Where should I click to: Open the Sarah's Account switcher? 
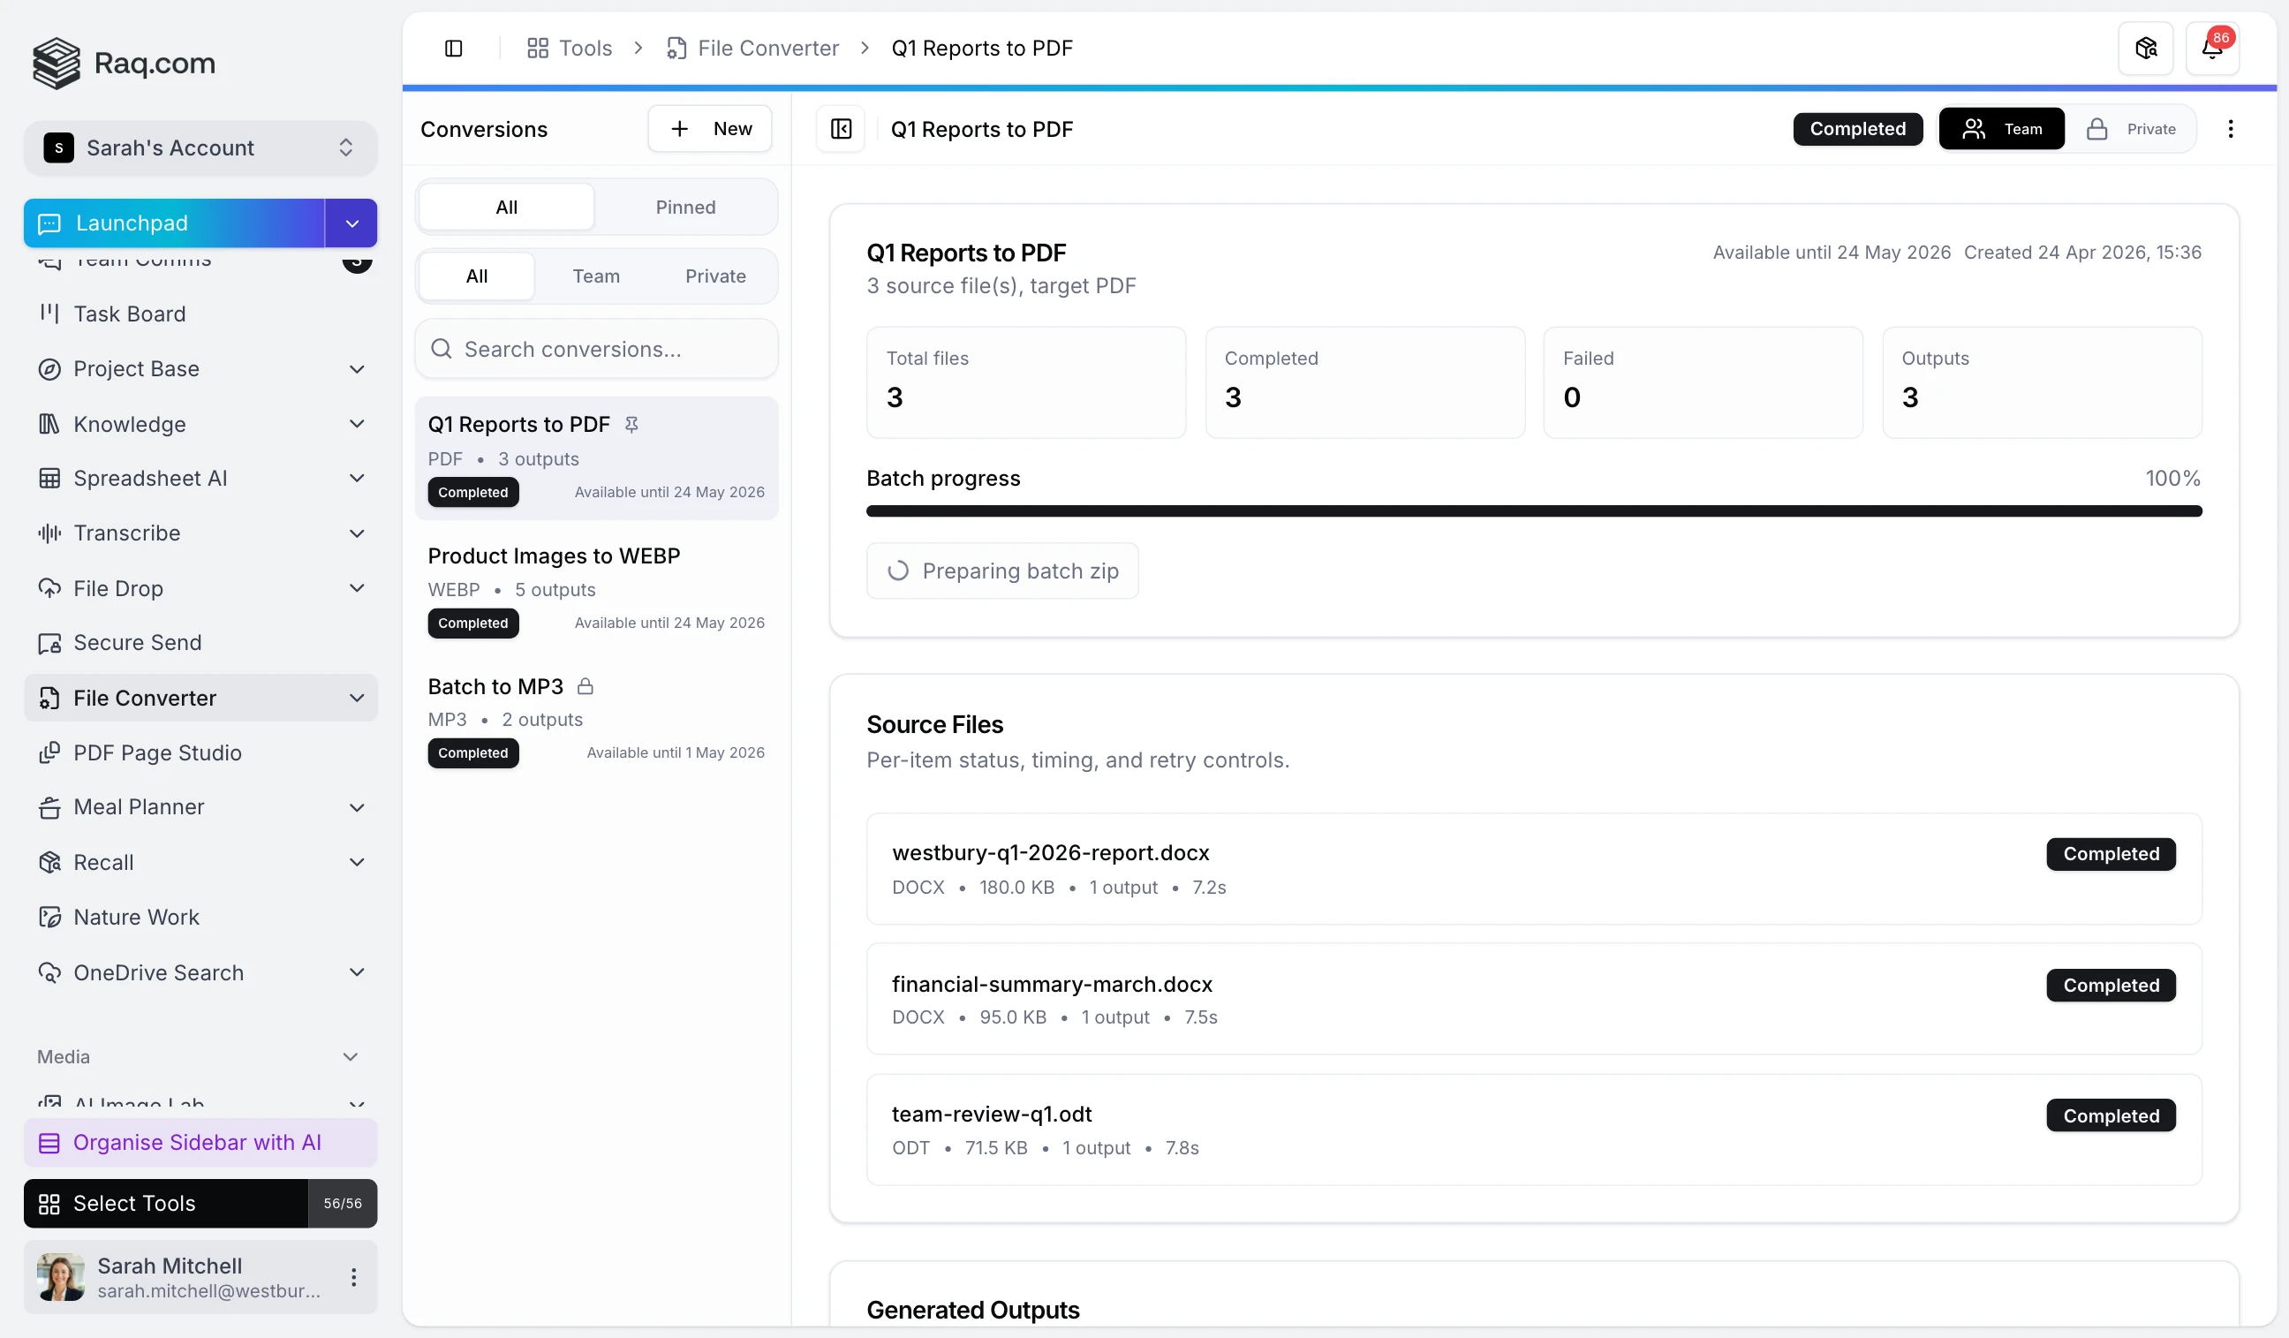click(200, 148)
